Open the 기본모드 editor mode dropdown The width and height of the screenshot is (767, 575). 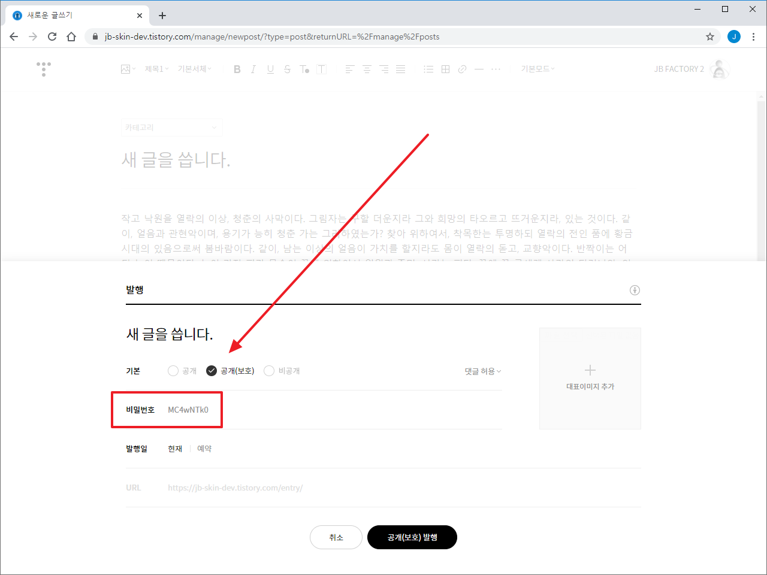coord(537,69)
